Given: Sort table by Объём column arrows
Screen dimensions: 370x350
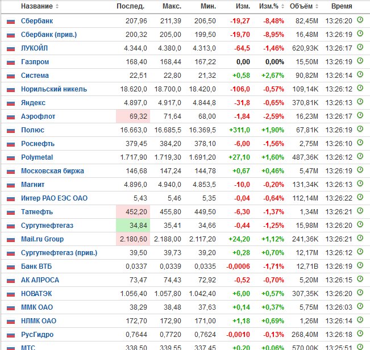Looking at the screenshot, I should coord(317,6).
